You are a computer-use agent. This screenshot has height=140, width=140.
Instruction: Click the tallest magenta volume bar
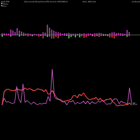(x=47, y=30)
